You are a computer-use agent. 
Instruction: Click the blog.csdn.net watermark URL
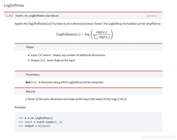(x=158, y=137)
